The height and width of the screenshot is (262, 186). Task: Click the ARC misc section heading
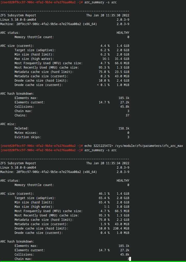pos(8,124)
